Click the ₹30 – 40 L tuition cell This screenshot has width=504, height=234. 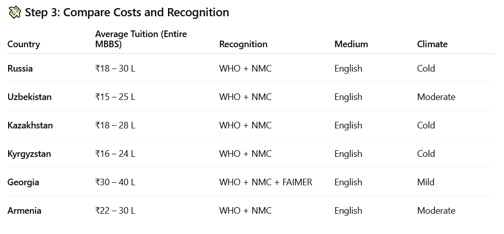[115, 182]
